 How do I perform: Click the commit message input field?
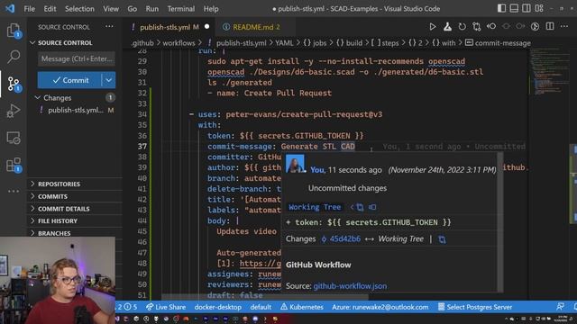pos(77,58)
